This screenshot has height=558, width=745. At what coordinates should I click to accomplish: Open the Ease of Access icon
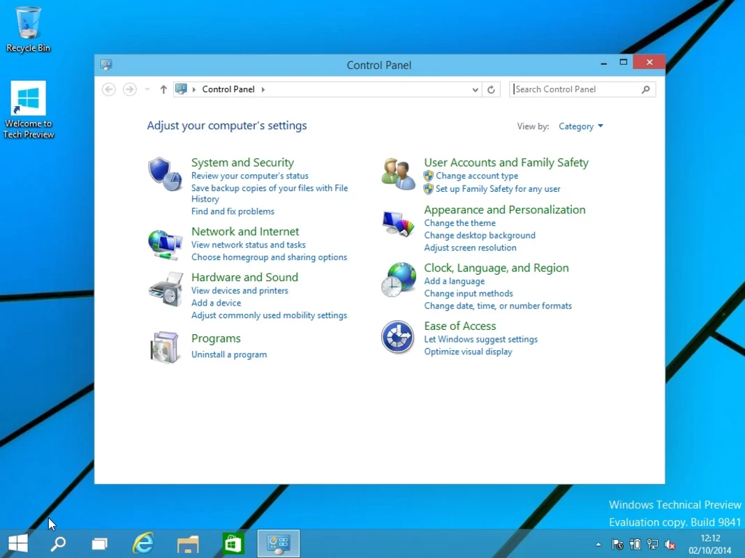coord(398,338)
